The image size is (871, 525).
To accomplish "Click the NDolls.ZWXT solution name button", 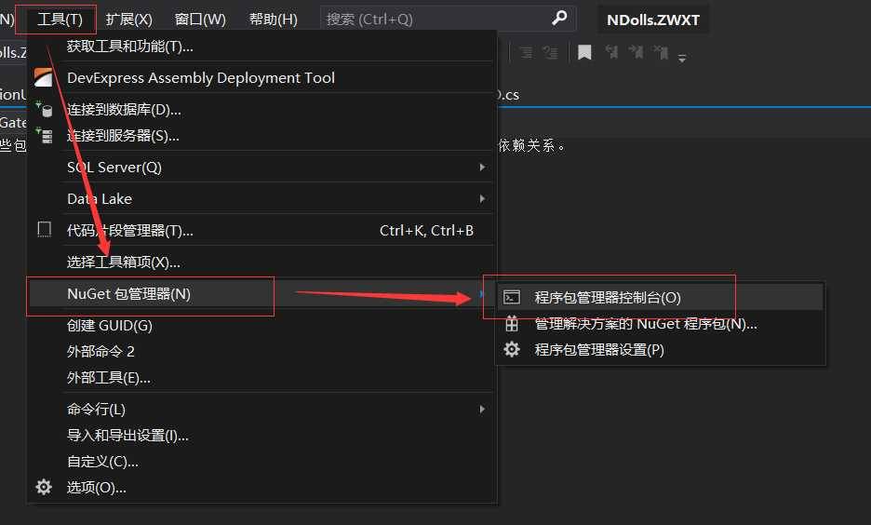I will pos(652,20).
